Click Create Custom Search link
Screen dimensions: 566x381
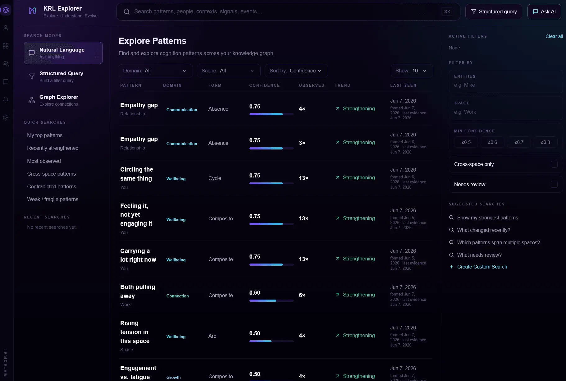pos(482,267)
